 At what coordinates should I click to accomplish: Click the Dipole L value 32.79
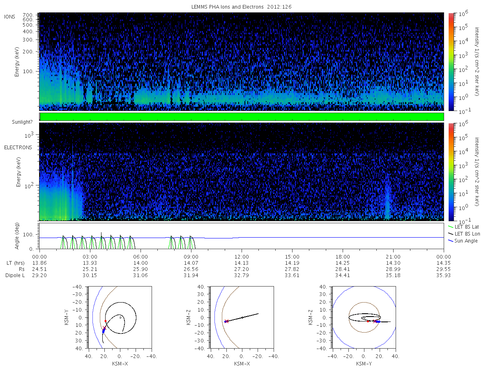pos(242,275)
